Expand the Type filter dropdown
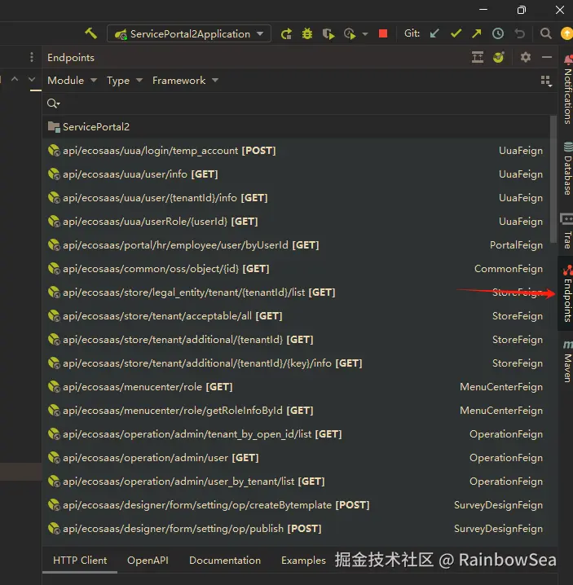 [x=124, y=80]
